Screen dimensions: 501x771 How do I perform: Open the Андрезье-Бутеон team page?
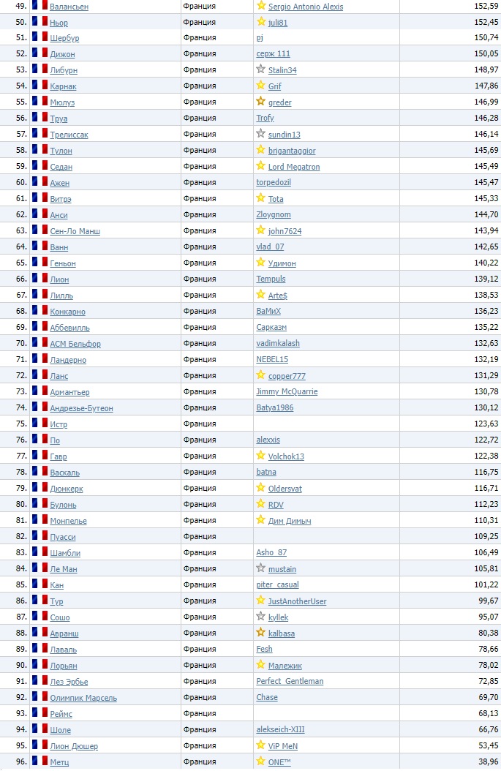82,408
